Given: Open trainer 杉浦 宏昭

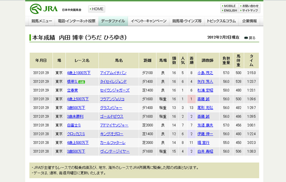Looking at the screenshot, I should tap(205, 90).
